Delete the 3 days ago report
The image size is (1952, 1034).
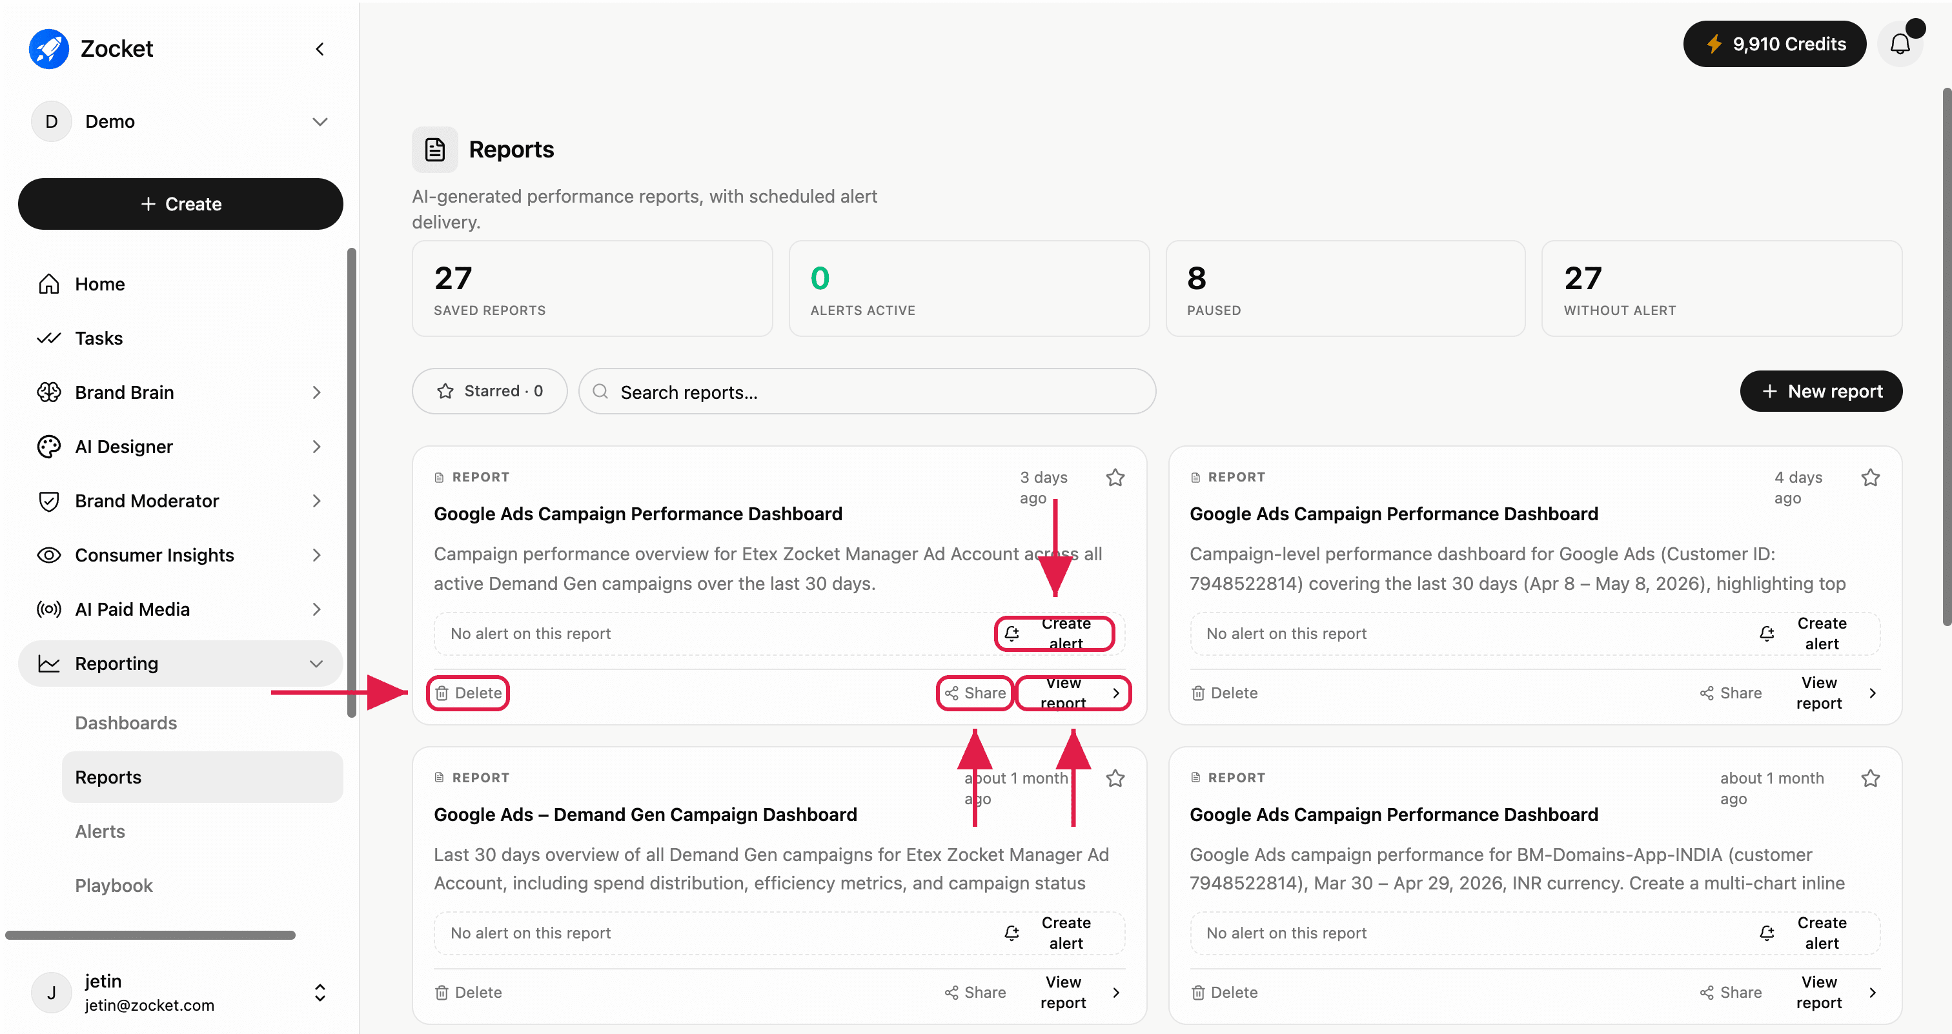[468, 693]
